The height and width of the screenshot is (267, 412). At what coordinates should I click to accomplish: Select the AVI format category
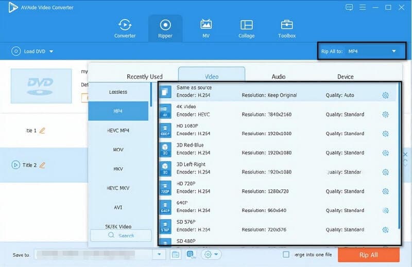coord(118,207)
